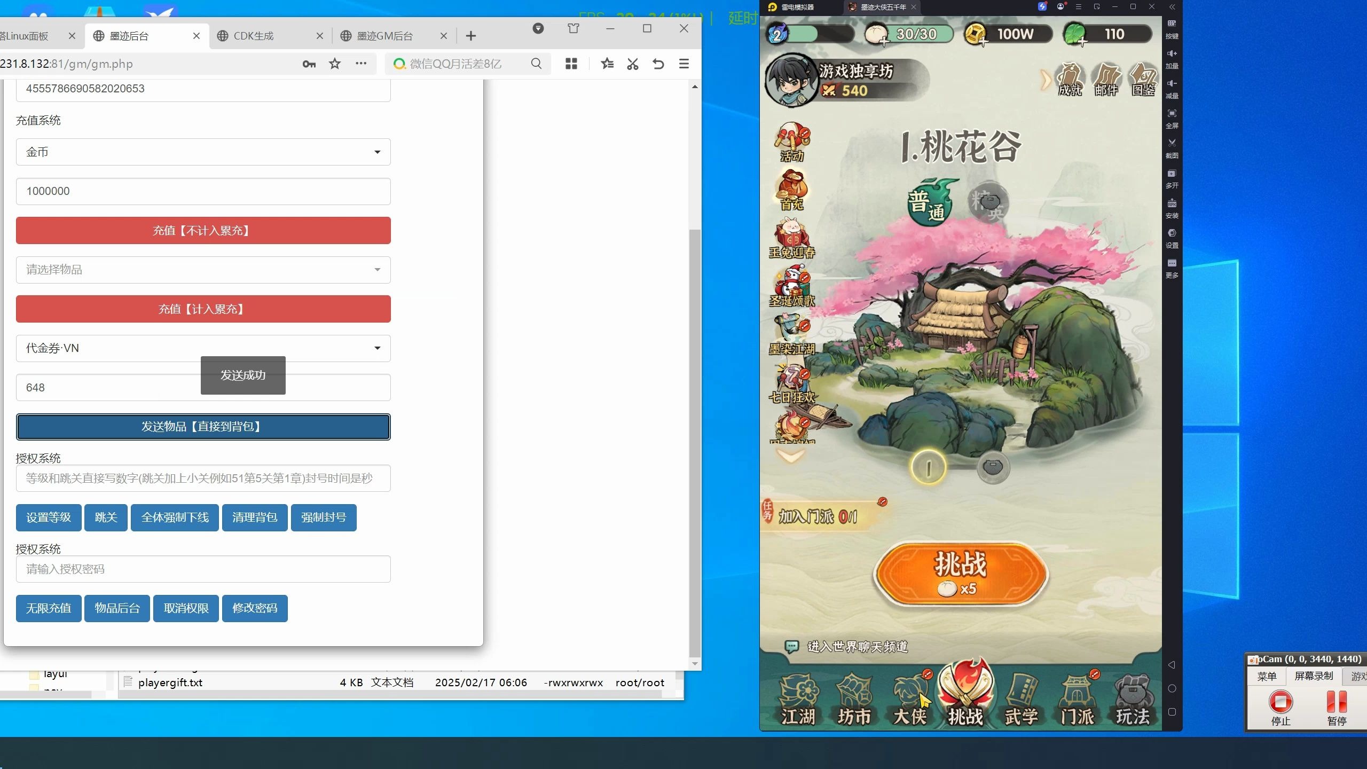This screenshot has width=1367, height=769.
Task: Click the orange 挑战 challenge button
Action: (x=961, y=575)
